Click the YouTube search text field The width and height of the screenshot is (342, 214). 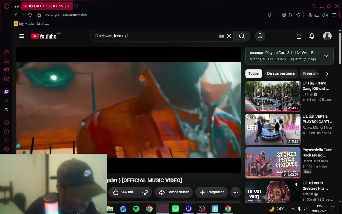(x=155, y=36)
